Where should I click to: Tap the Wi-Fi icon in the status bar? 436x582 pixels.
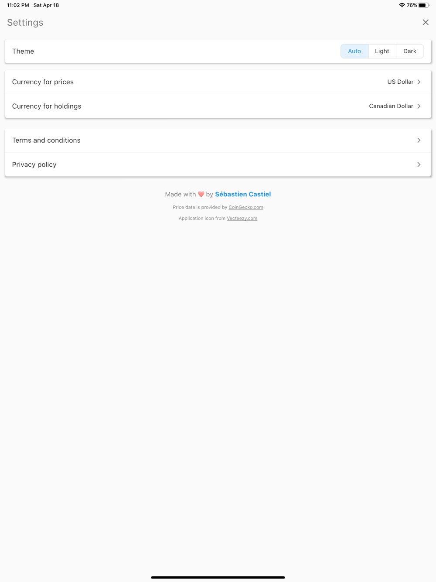pos(402,5)
